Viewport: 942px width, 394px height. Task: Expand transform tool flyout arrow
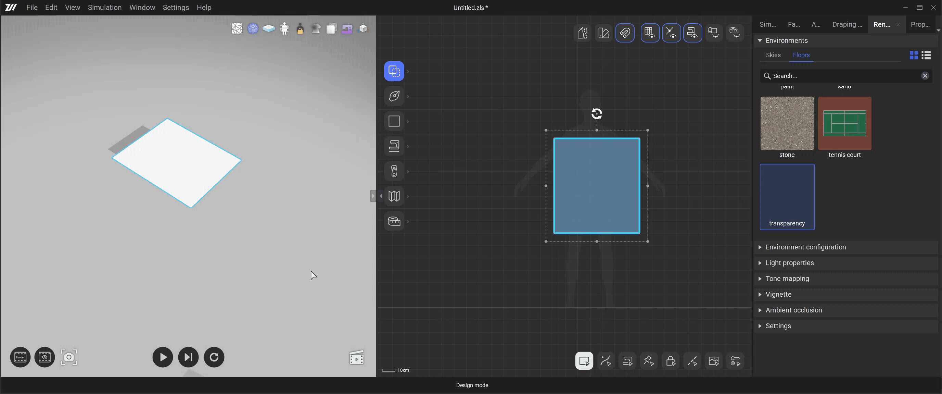408,71
